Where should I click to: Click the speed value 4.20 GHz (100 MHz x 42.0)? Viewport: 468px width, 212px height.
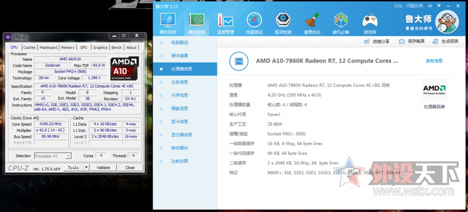point(294,95)
